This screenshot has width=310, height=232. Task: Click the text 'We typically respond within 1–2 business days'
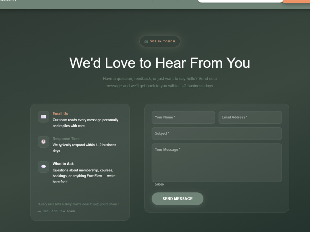coord(84,148)
